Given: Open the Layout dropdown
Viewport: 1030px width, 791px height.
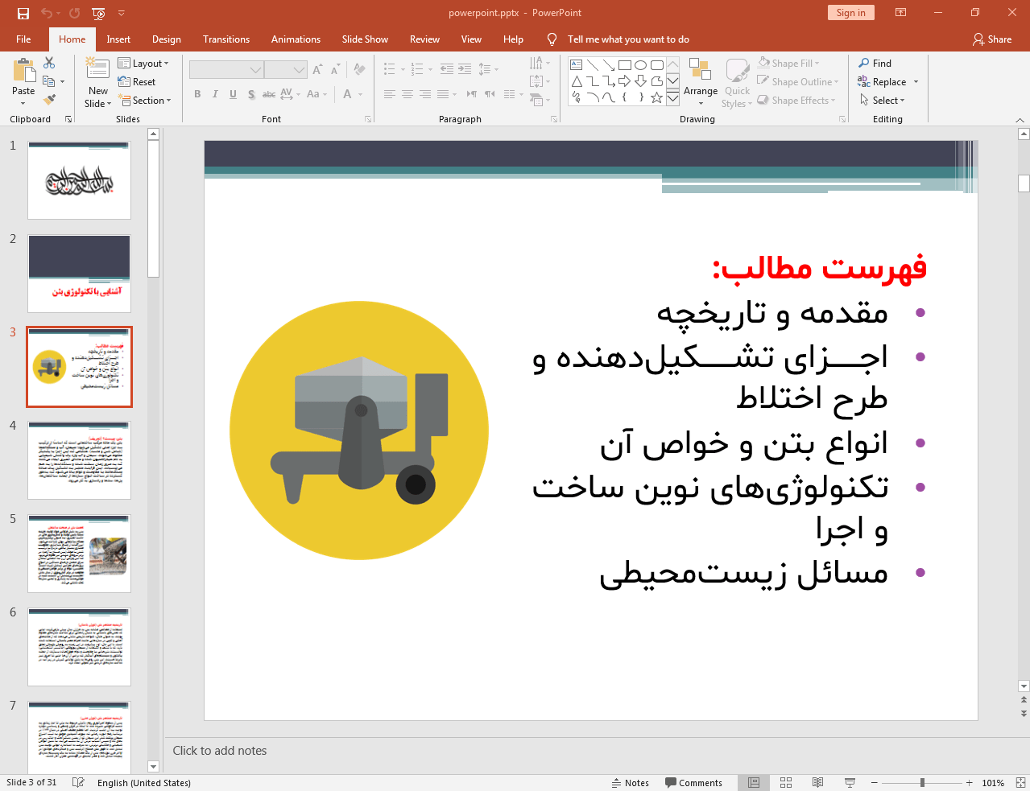Looking at the screenshot, I should tap(145, 62).
